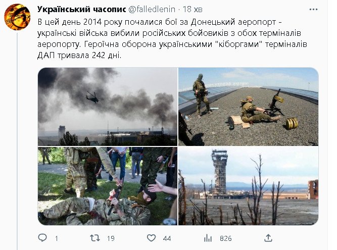The height and width of the screenshot is (250, 337).
Task: Open the three-dot more options menu
Action: pyautogui.click(x=313, y=10)
